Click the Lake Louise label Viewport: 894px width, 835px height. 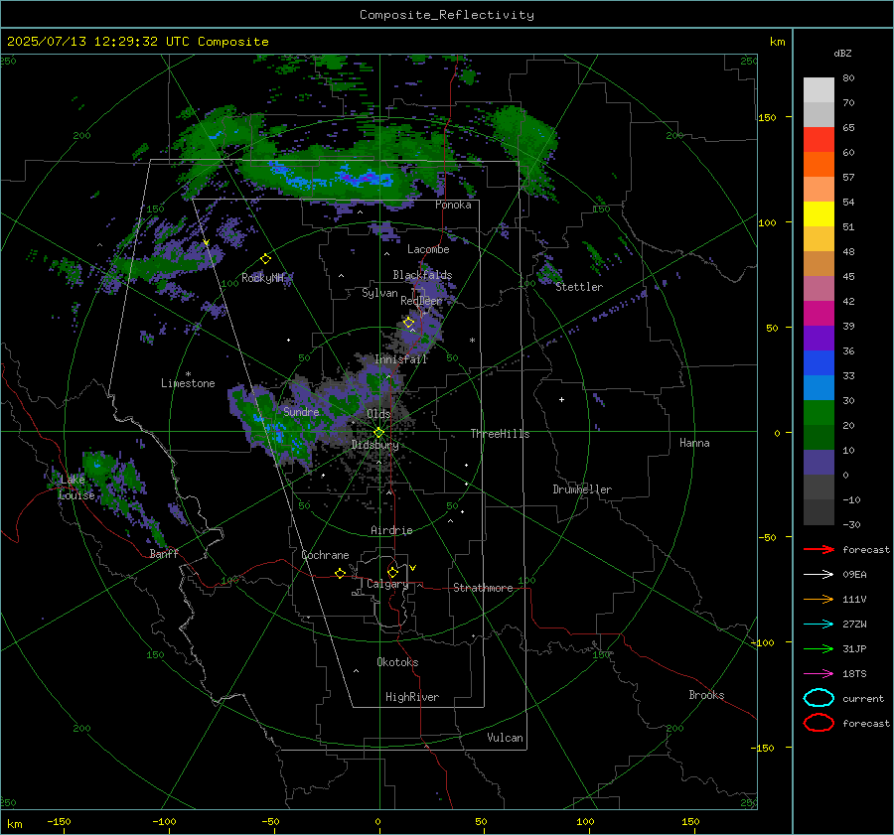76,487
